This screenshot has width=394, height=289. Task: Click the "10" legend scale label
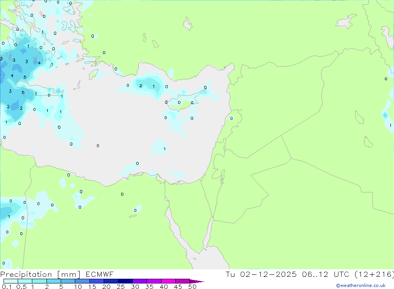[x=78, y=287]
